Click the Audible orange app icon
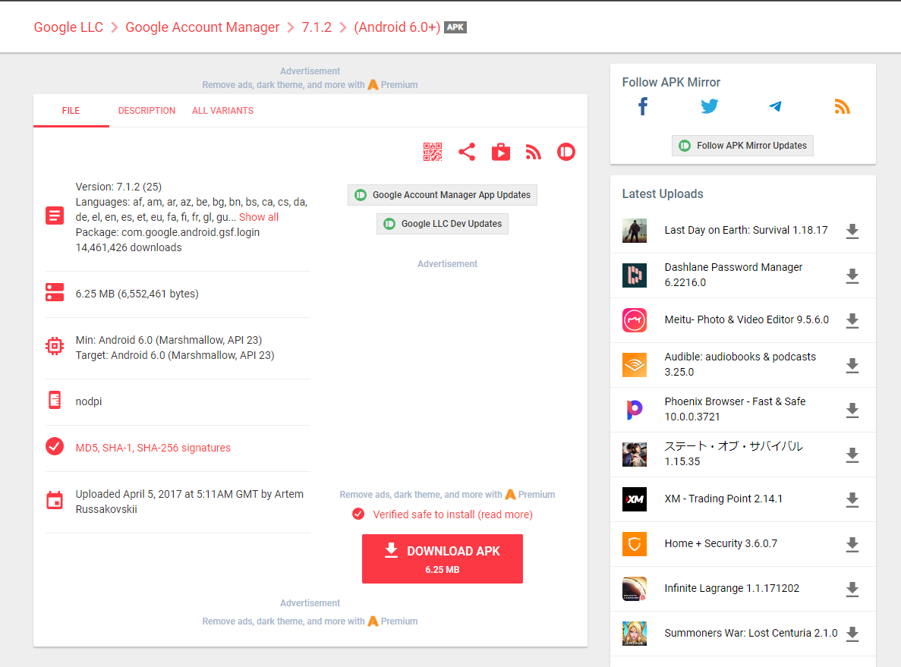This screenshot has height=667, width=901. (635, 365)
